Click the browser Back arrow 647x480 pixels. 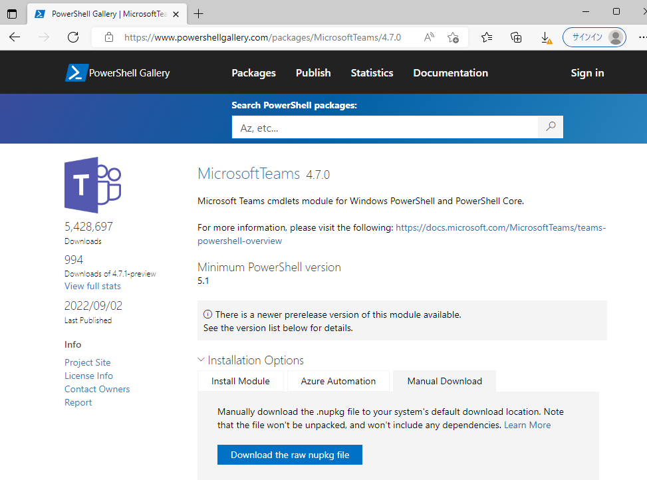point(15,37)
